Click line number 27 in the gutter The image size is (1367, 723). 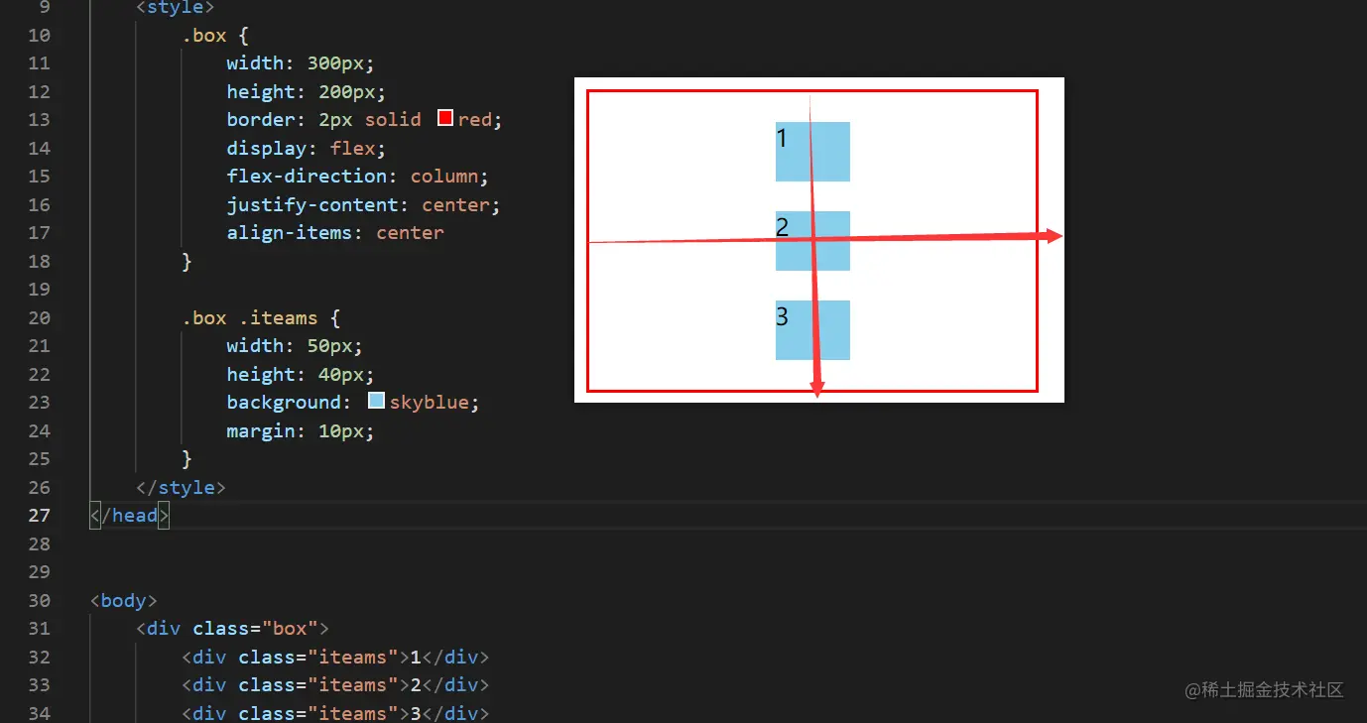39,515
